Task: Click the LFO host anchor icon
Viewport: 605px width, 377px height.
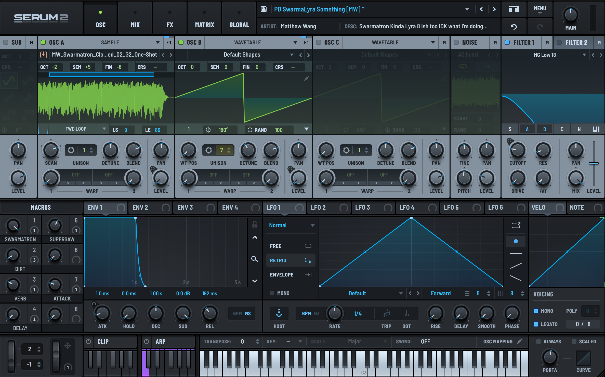Action: click(x=279, y=313)
